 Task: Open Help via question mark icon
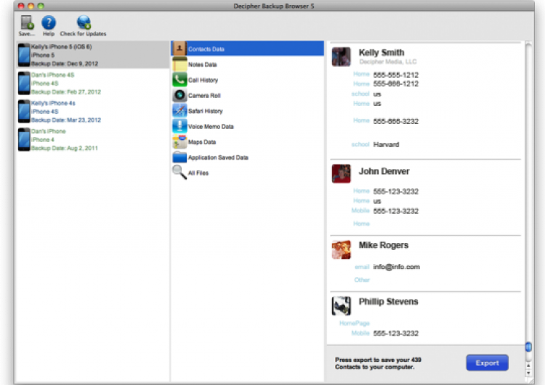pyautogui.click(x=49, y=22)
